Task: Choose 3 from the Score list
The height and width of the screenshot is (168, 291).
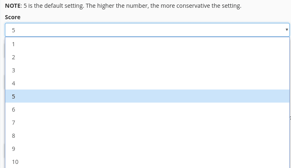Action: (x=147, y=70)
